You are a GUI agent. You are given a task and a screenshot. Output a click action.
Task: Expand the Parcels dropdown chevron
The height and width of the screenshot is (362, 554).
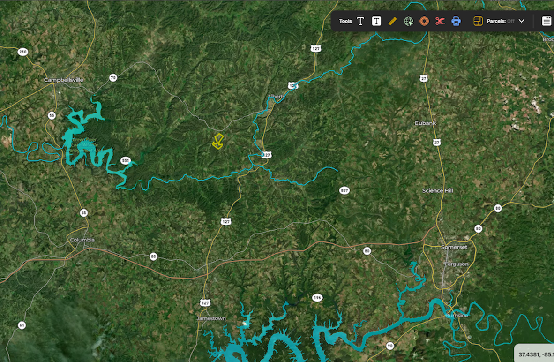[x=522, y=21]
